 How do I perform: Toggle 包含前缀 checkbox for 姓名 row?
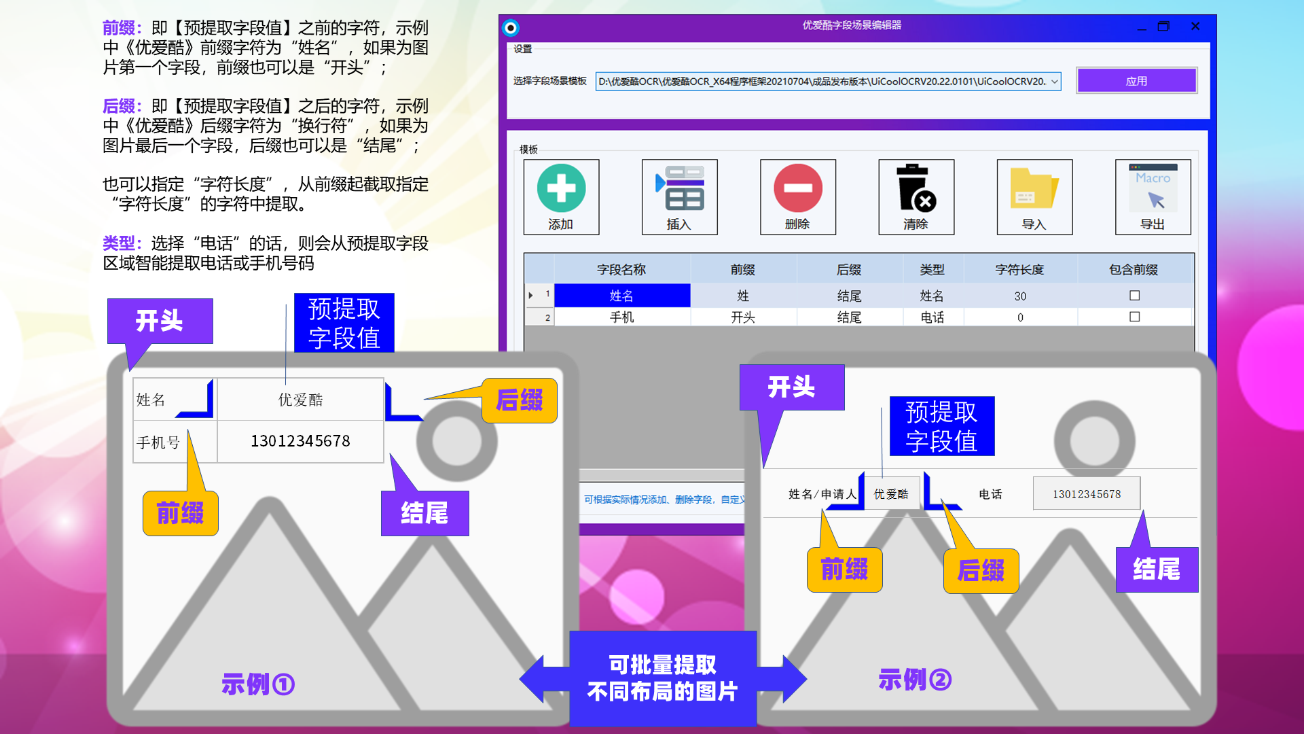(1134, 296)
